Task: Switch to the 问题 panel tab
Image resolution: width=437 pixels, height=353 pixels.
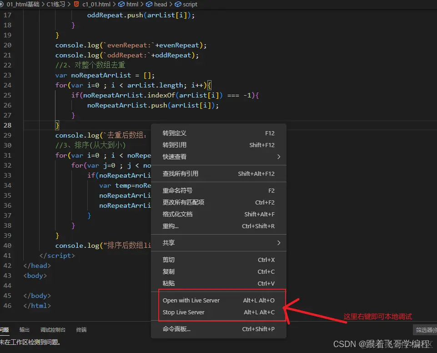Action: coord(4,330)
